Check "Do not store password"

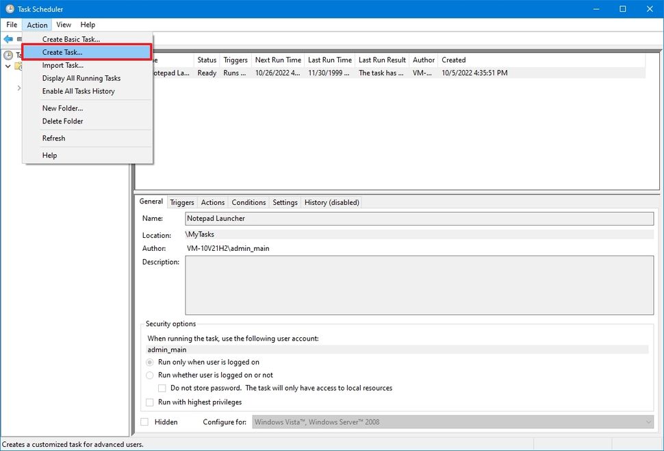pyautogui.click(x=162, y=388)
